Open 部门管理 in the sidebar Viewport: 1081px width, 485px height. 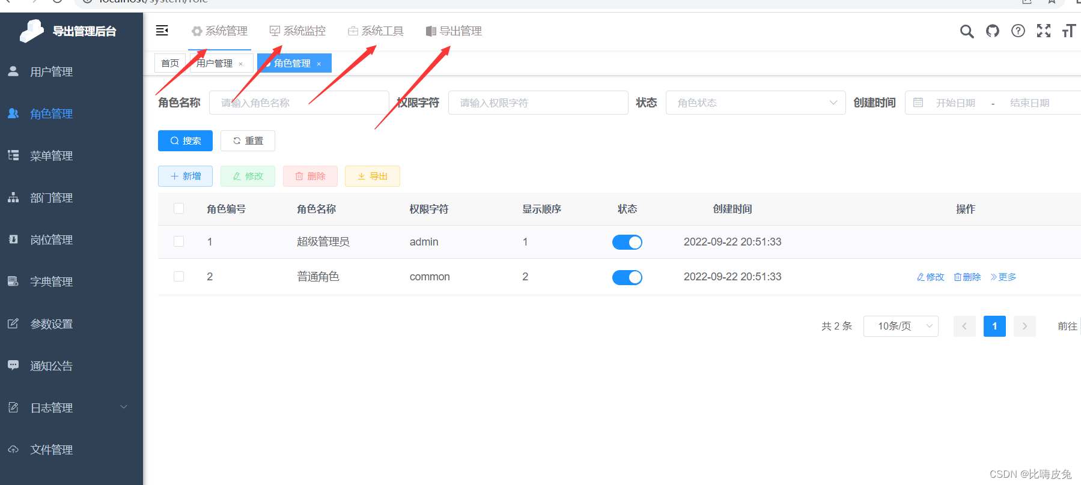coord(72,197)
